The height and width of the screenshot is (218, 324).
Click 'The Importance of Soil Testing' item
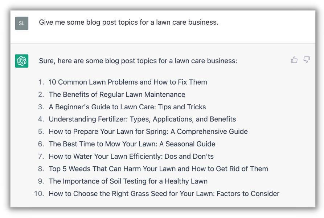(x=128, y=181)
